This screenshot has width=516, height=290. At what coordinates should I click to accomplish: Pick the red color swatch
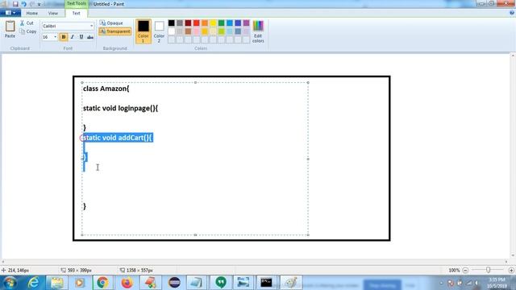[197, 23]
